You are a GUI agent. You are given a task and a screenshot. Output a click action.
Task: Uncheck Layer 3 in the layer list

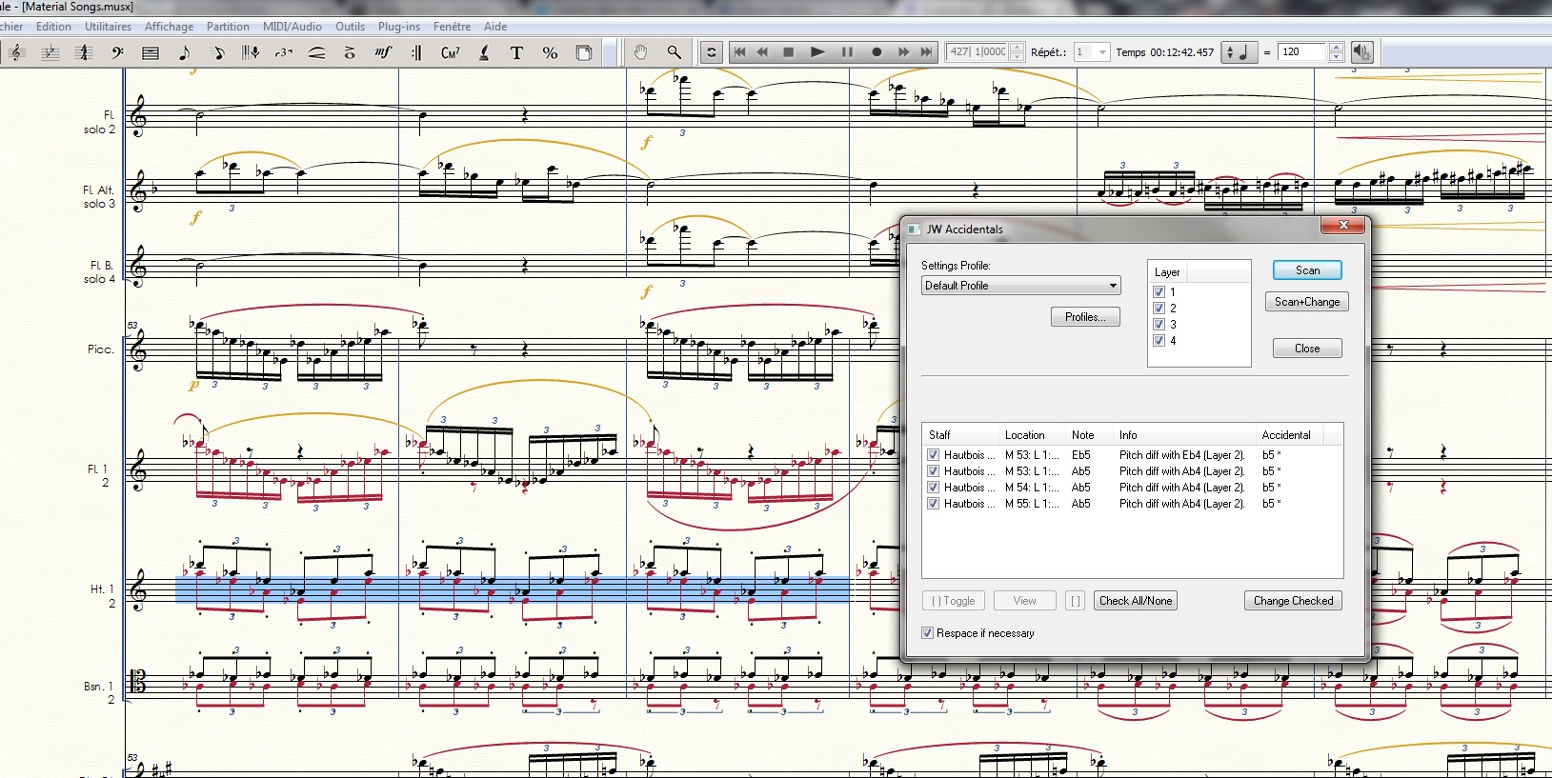[1159, 325]
